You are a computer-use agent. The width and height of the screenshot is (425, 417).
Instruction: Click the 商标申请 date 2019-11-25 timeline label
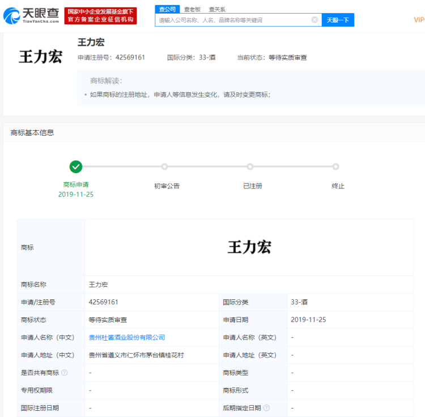[76, 194]
